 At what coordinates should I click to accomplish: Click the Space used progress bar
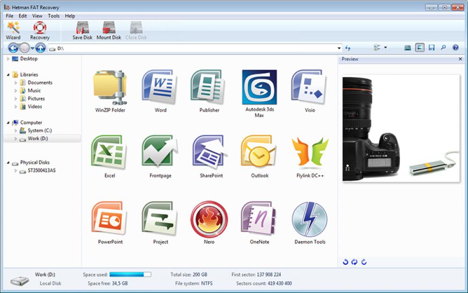click(129, 274)
